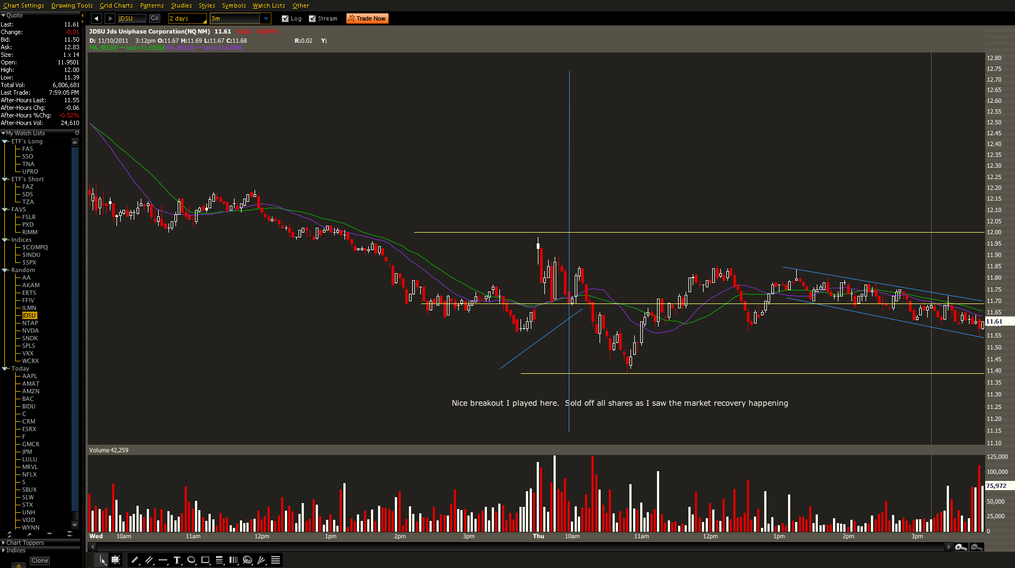
Task: Select the text annotation tool
Action: coord(177,560)
